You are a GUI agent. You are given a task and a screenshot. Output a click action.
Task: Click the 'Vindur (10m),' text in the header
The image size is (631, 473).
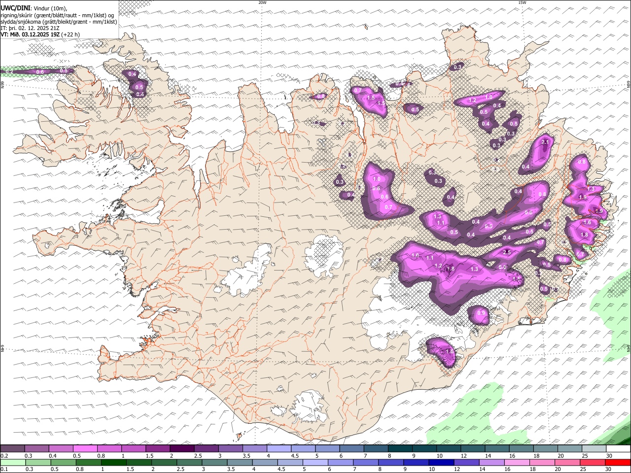50,8
